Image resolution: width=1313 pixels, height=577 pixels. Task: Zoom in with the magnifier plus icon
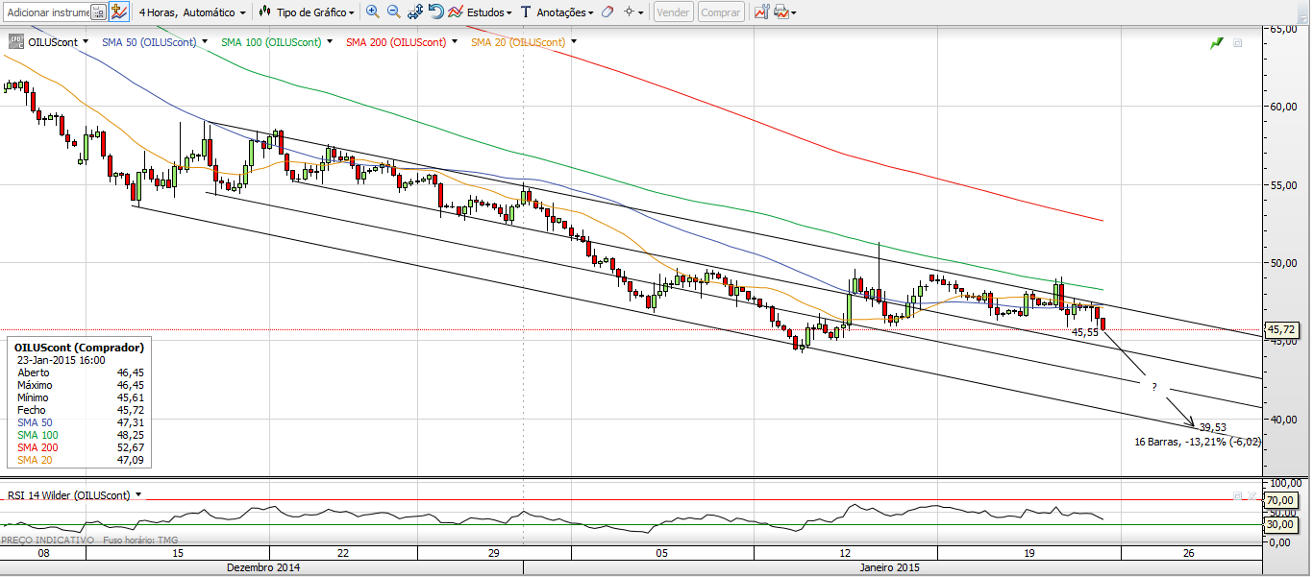tap(373, 12)
